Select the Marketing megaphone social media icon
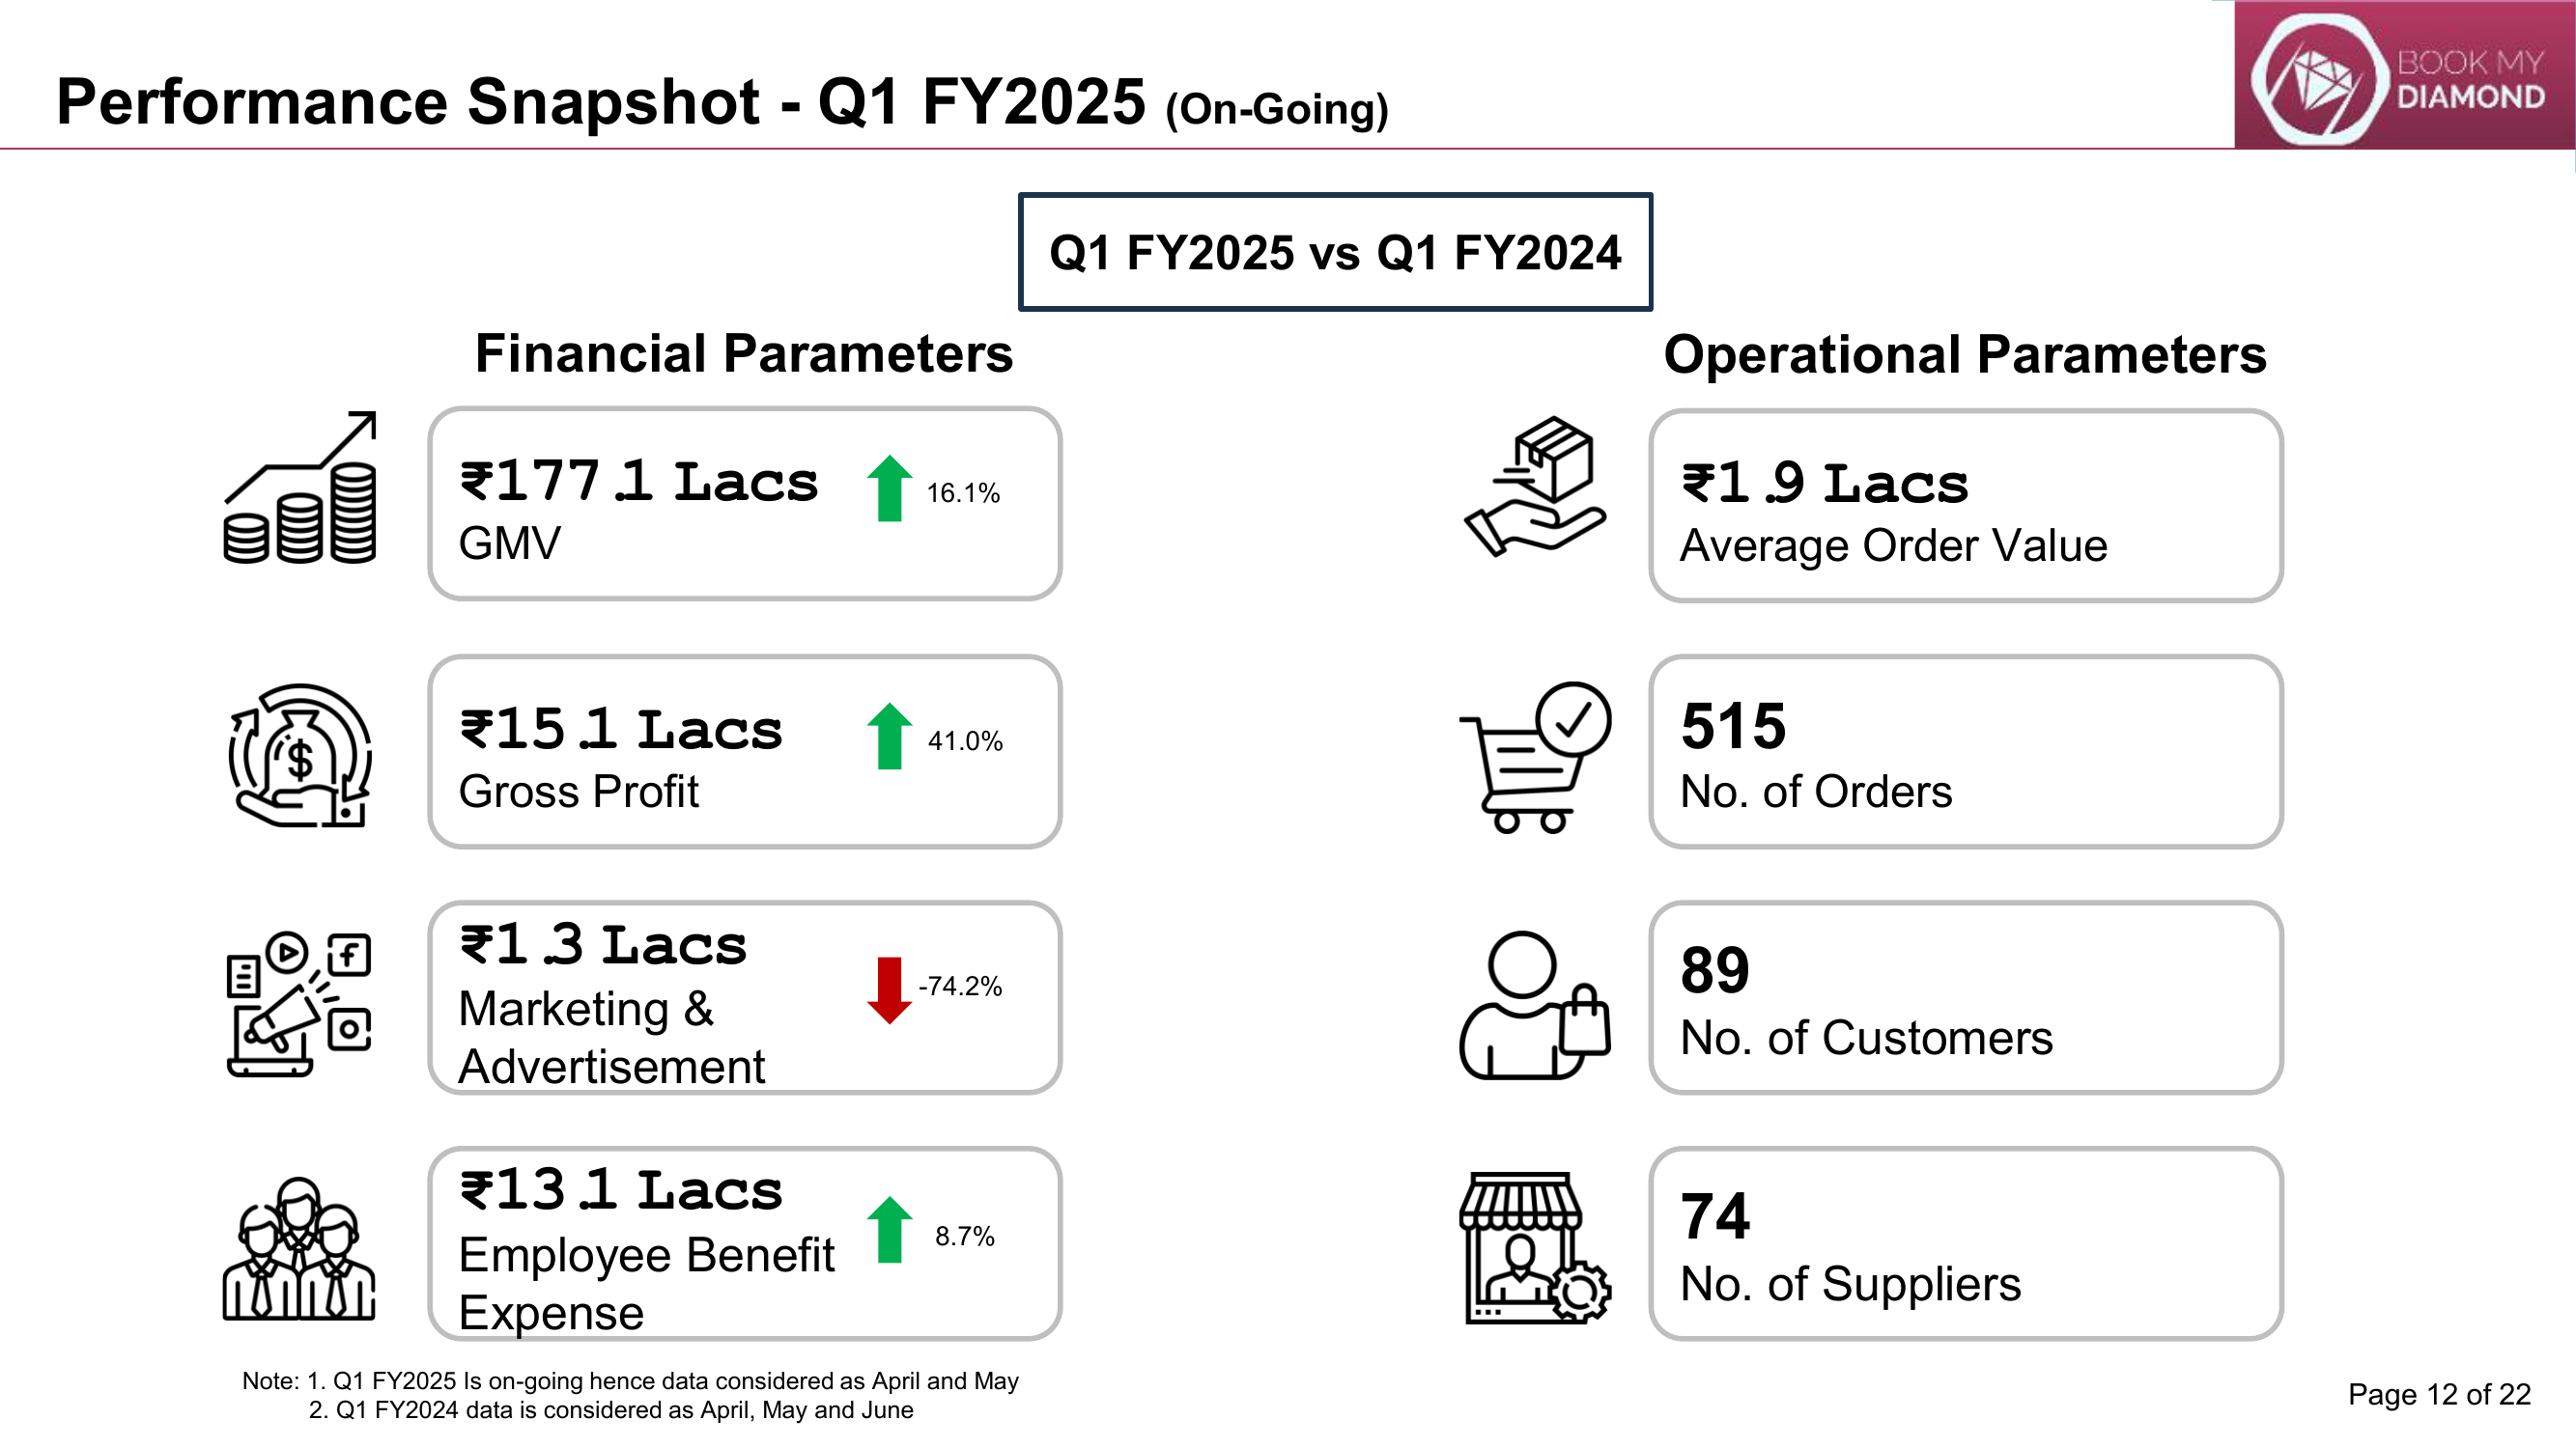The image size is (2576, 1448). (x=299, y=1004)
